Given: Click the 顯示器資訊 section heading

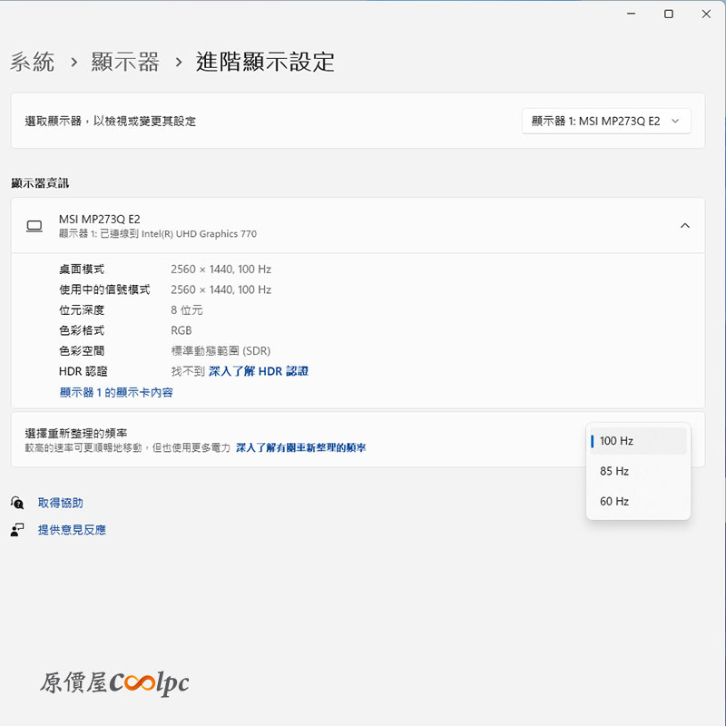Looking at the screenshot, I should click(40, 183).
